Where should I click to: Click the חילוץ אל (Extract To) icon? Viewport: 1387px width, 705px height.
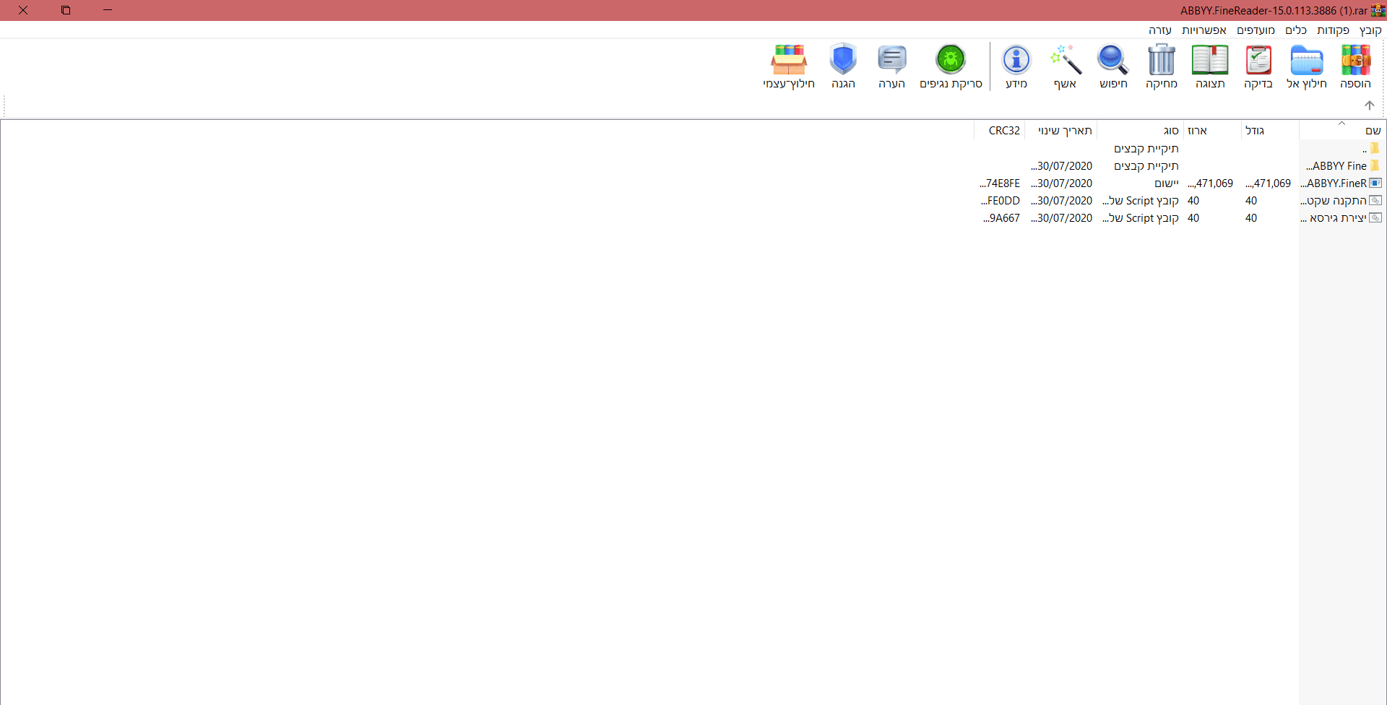(1306, 66)
